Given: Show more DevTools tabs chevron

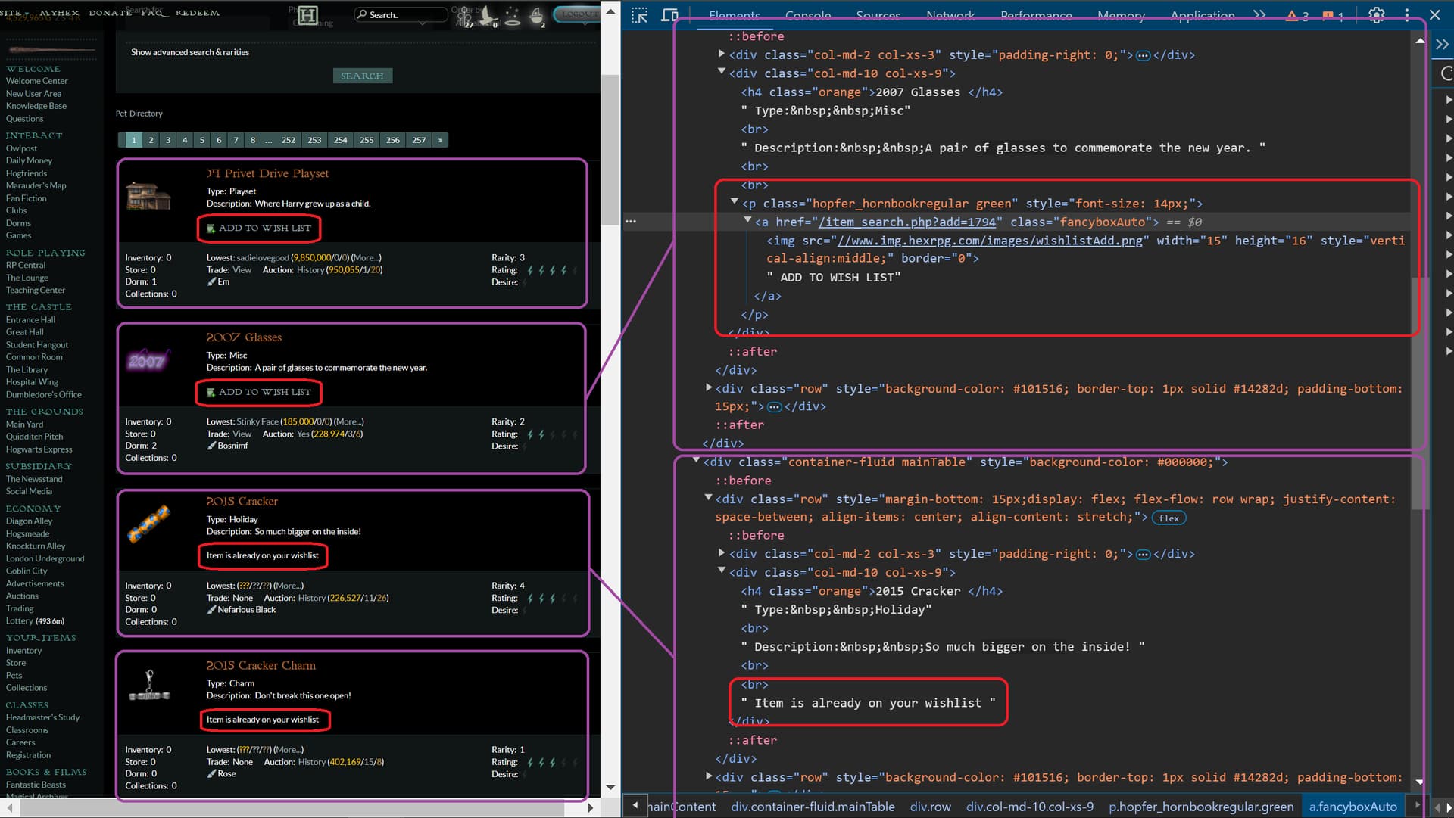Looking at the screenshot, I should point(1259,15).
